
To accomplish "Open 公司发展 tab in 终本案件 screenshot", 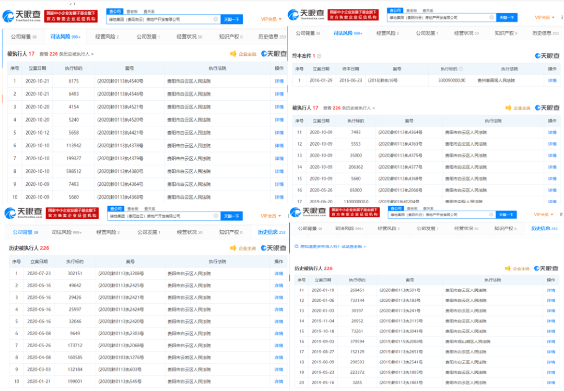I will 427,33.
